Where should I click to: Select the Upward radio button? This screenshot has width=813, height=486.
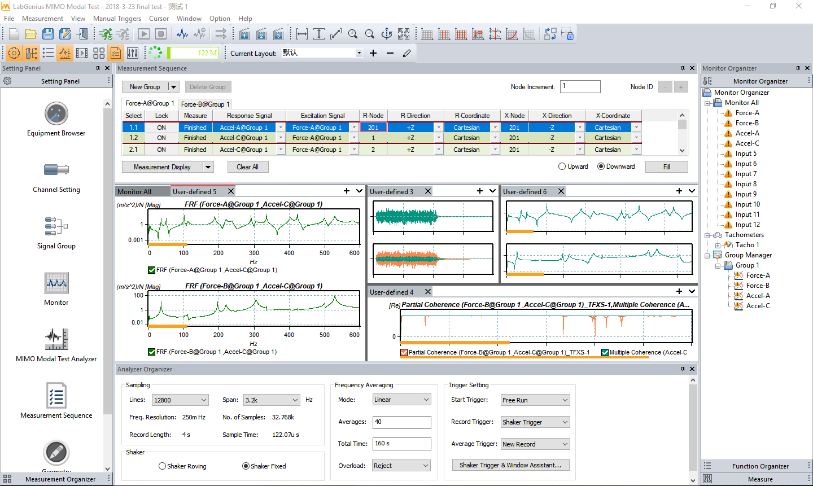pyautogui.click(x=562, y=167)
